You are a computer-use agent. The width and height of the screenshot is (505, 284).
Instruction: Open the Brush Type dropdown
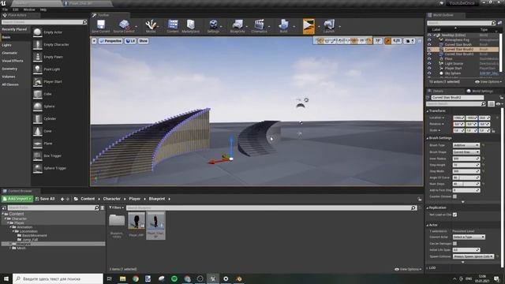click(x=466, y=145)
